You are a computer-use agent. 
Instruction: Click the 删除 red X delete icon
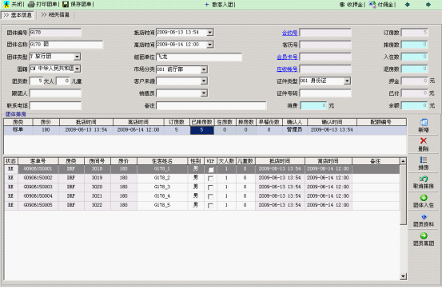click(424, 140)
